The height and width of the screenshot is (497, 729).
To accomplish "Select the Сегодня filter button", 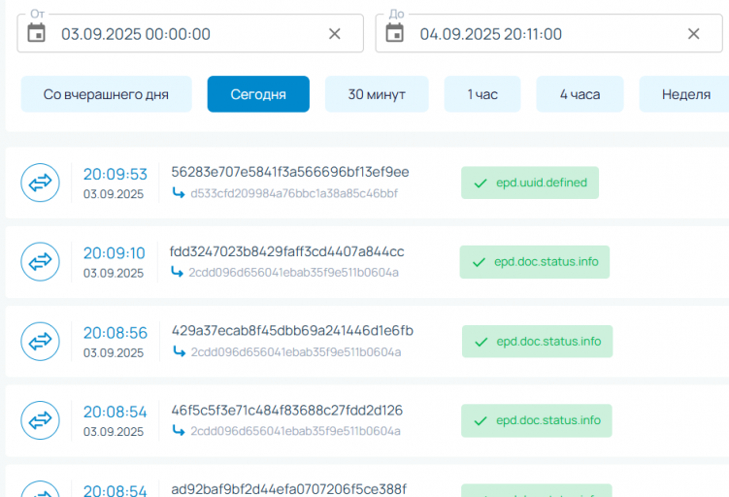I will 258,94.
